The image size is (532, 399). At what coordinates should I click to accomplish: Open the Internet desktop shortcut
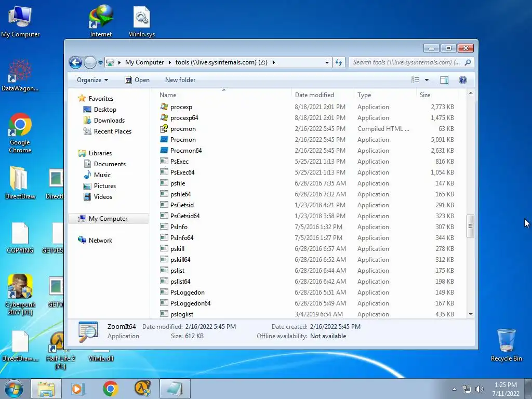click(101, 21)
